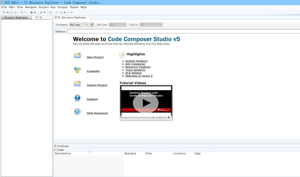Image resolution: width=300 pixels, height=177 pixels.
Task: Click the New Project folder icon
Action: [x=77, y=55]
